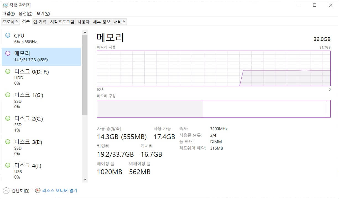
Task: Click the 32.0GB total memory label
Action: [x=322, y=39]
